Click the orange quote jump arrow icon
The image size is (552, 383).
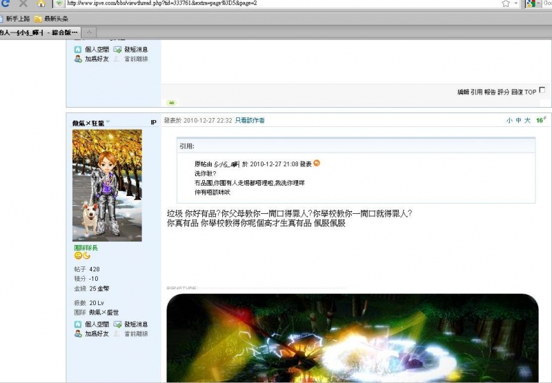pyautogui.click(x=317, y=163)
